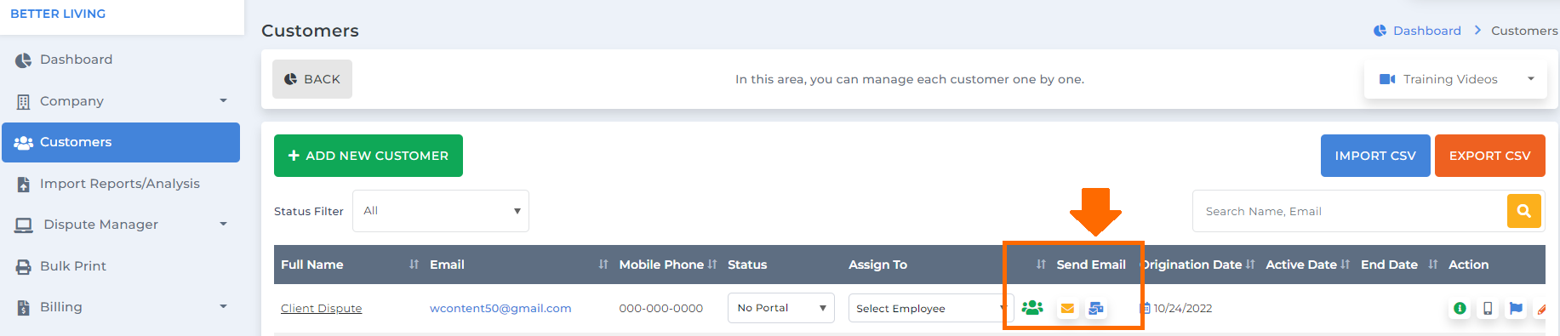Open the Client Dispute customer link
Screen dimensions: 1560x336
click(x=322, y=308)
